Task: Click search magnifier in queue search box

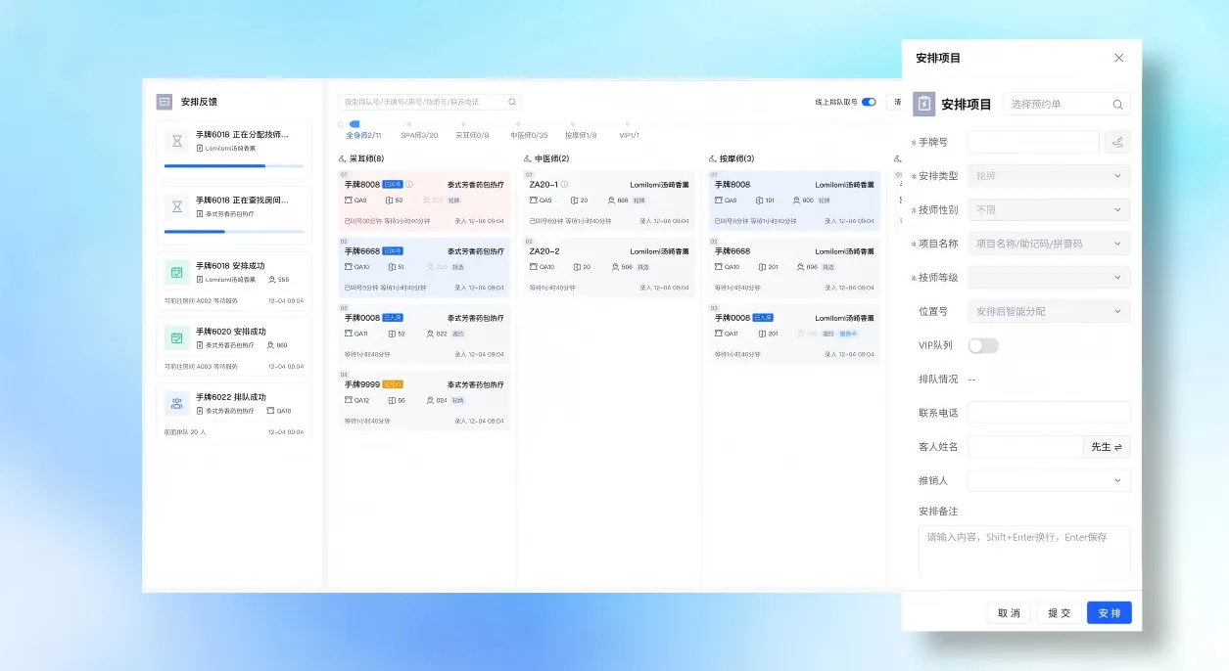Action: 512,102
